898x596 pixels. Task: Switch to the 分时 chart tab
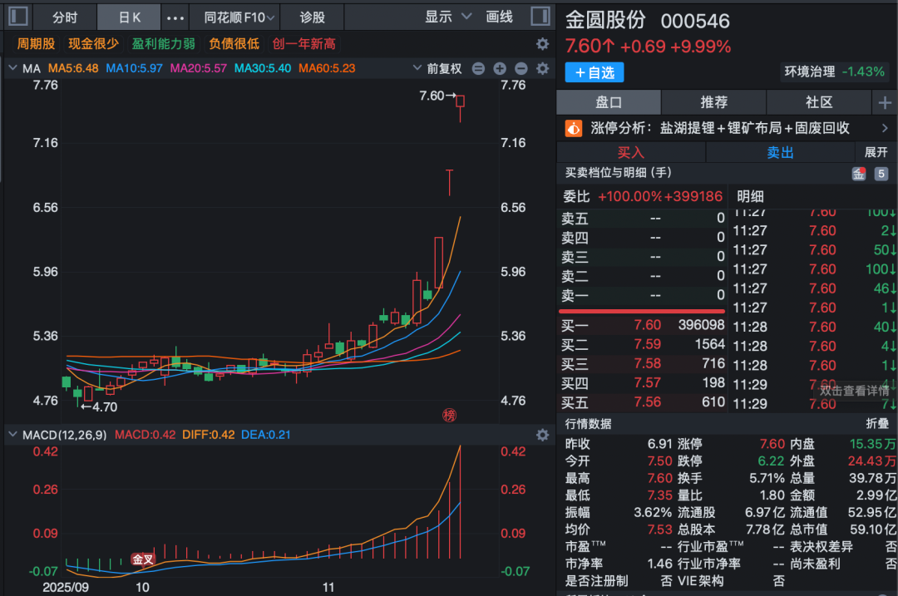(x=65, y=17)
